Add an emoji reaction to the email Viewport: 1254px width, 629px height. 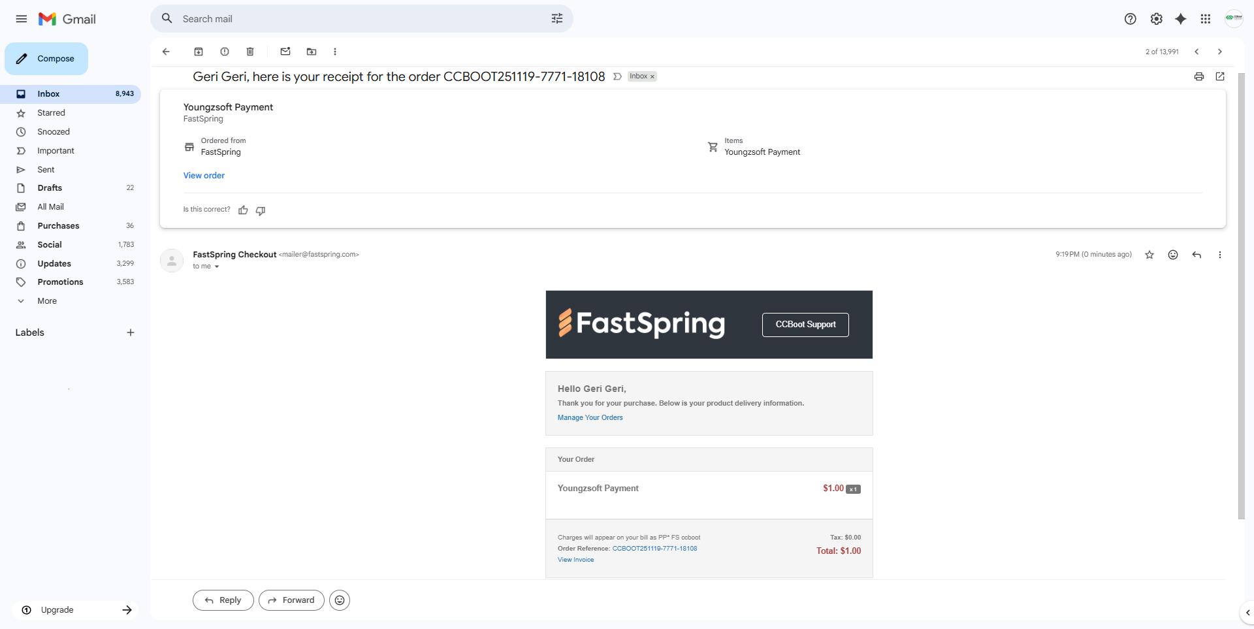click(1172, 255)
